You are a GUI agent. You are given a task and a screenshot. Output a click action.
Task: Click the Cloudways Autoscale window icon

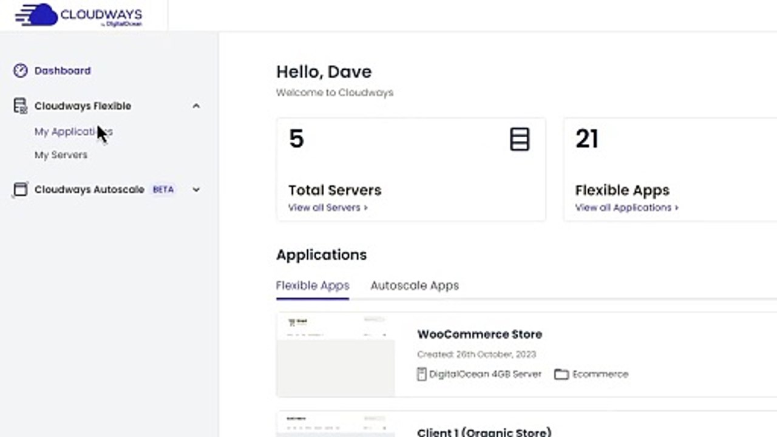point(21,189)
